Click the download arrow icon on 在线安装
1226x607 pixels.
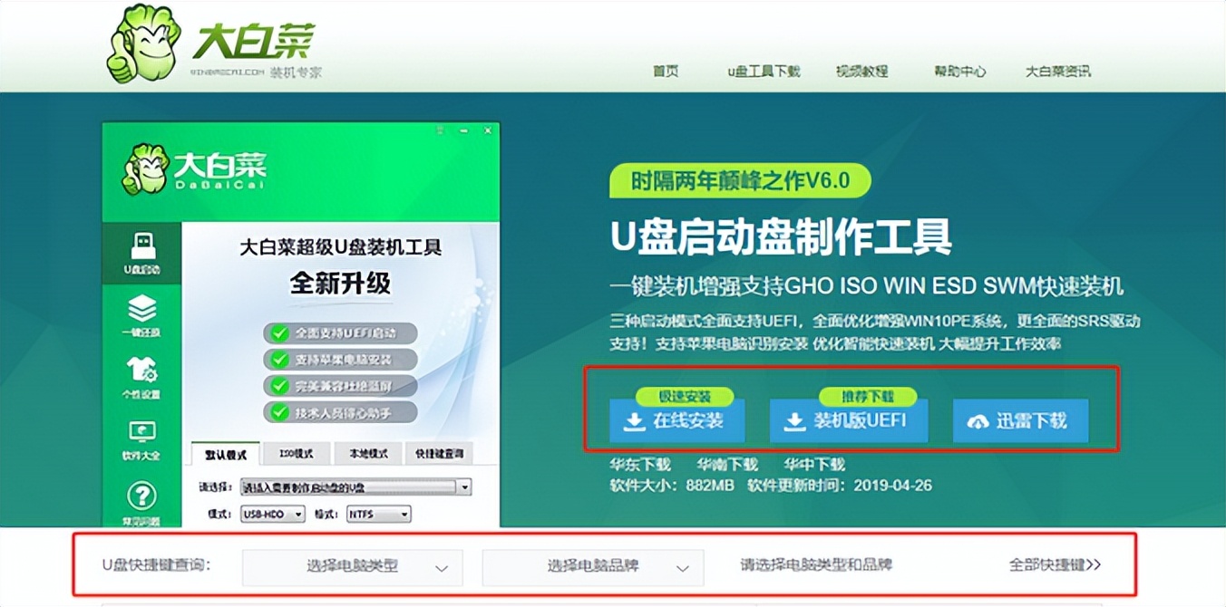click(636, 421)
